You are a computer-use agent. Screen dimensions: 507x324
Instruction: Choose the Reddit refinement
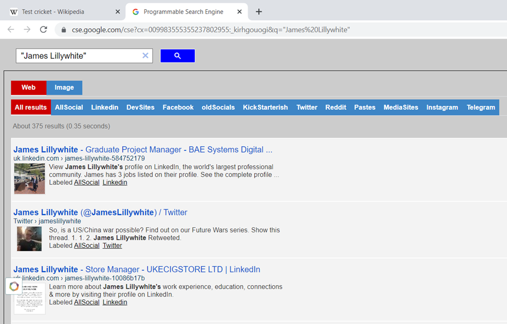pos(335,107)
